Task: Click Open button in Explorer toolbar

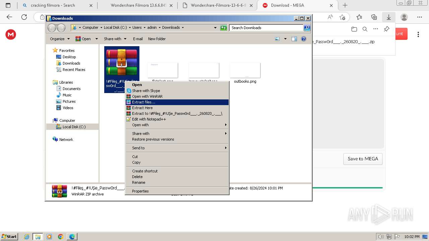Action: coord(83,39)
